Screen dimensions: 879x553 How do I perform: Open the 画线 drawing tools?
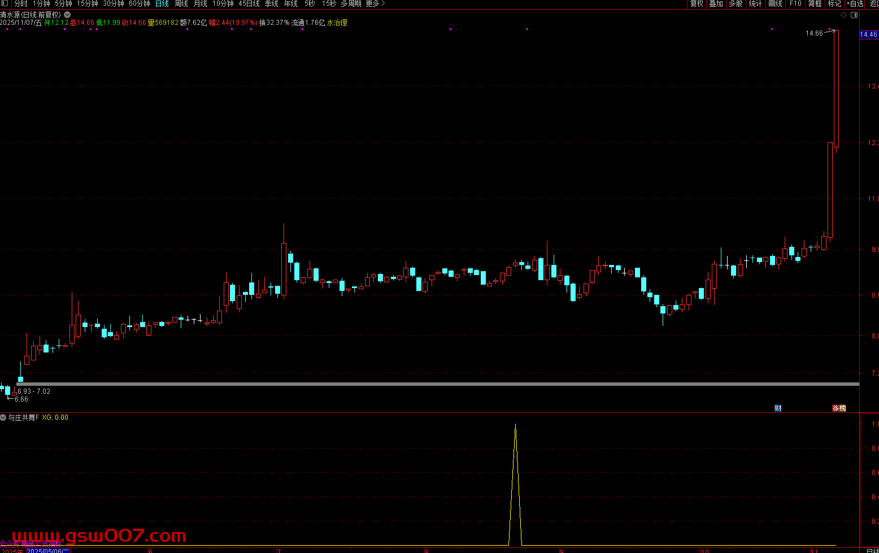(776, 4)
